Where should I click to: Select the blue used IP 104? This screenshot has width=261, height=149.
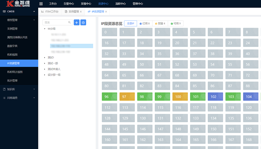click(251, 96)
